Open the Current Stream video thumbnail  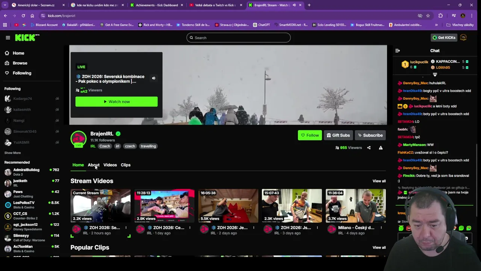[100, 206]
